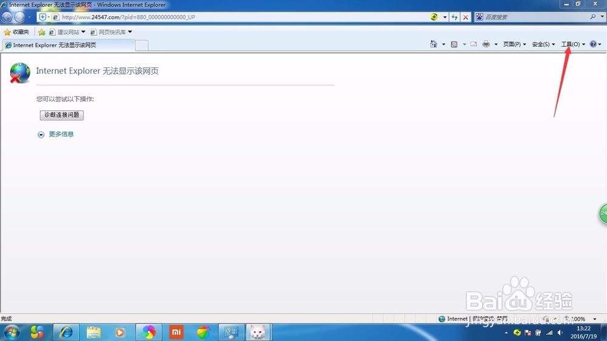
Task: Expand the 更多信息 arrow icon
Action: 41,135
